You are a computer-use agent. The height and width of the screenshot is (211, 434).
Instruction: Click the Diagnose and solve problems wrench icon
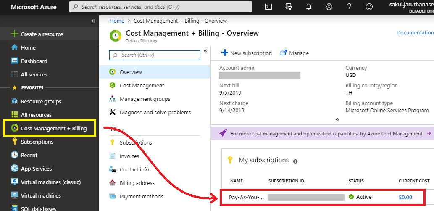pyautogui.click(x=112, y=112)
